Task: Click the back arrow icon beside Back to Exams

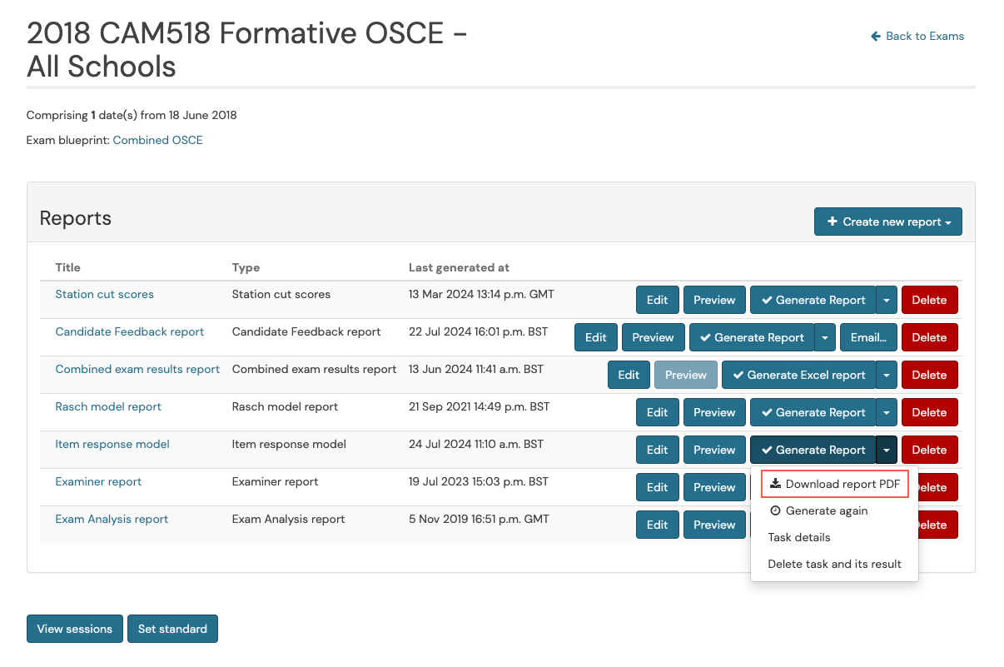Action: pos(874,36)
